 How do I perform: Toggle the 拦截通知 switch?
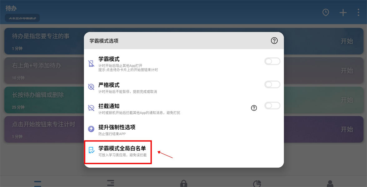tap(272, 106)
